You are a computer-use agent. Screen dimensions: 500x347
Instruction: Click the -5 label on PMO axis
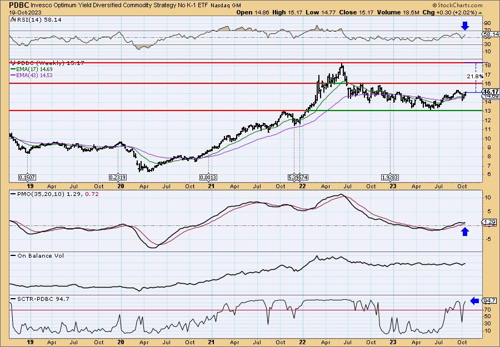click(x=487, y=240)
